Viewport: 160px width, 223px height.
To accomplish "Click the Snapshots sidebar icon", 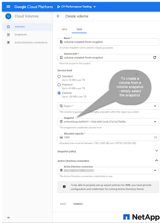I will point(8,34).
